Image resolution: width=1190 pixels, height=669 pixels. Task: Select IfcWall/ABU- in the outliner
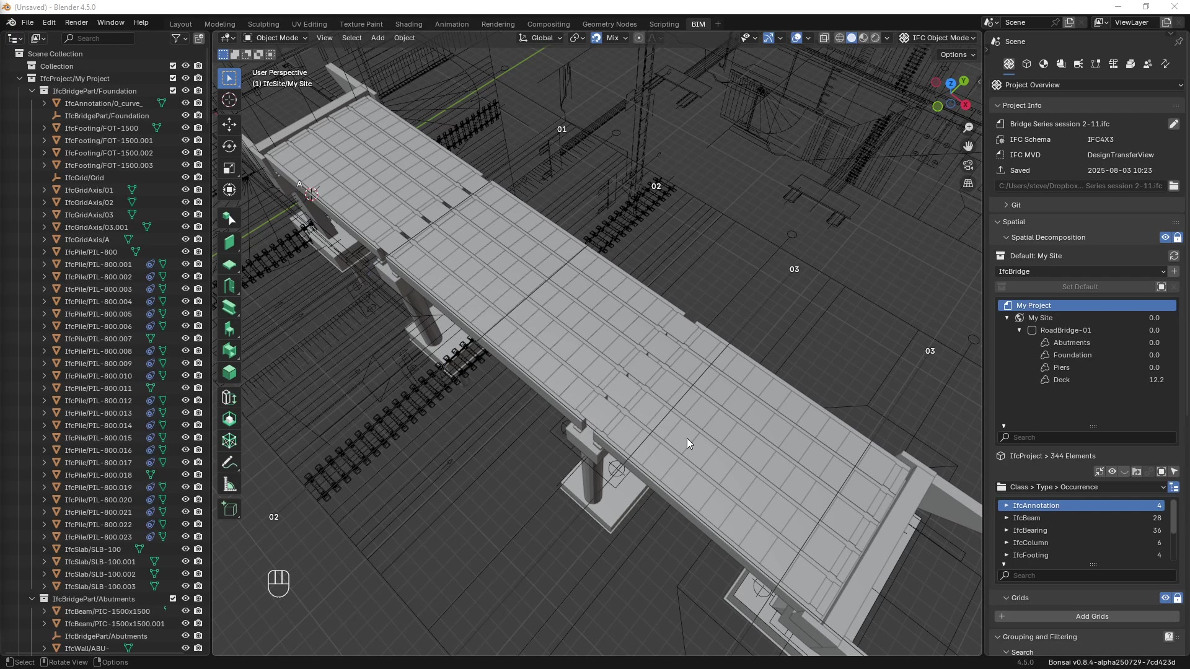point(87,649)
